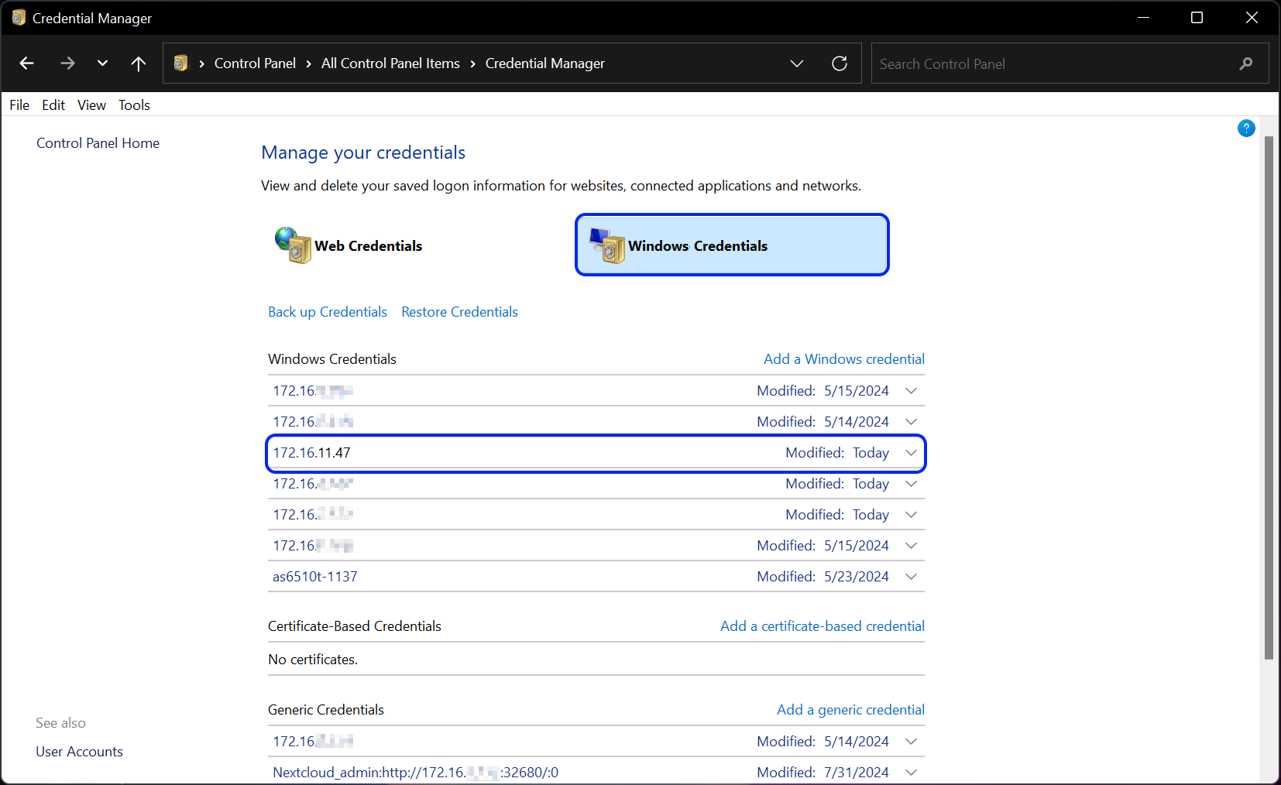The height and width of the screenshot is (785, 1281).
Task: Open the File menu
Action: click(x=19, y=105)
